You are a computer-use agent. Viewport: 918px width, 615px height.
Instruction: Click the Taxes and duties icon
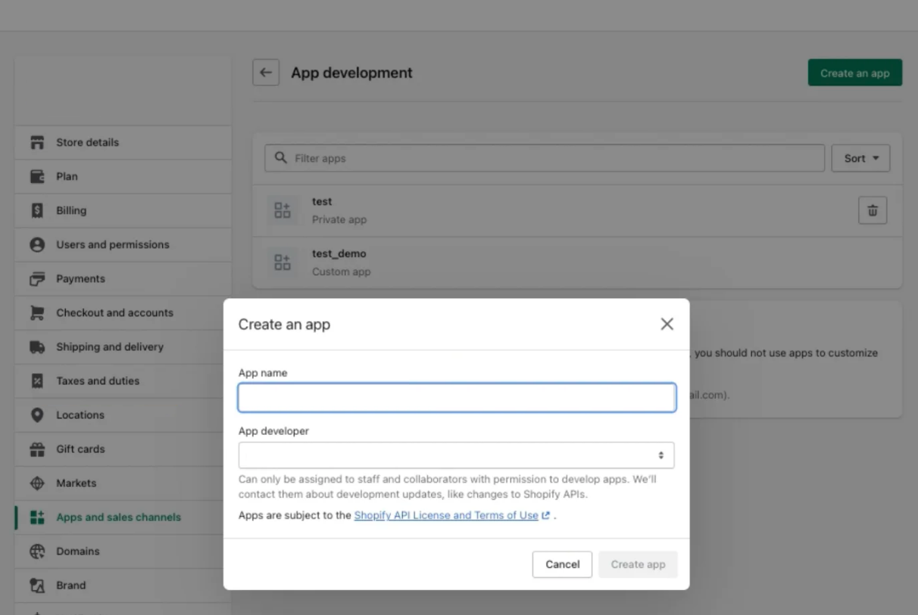point(37,380)
